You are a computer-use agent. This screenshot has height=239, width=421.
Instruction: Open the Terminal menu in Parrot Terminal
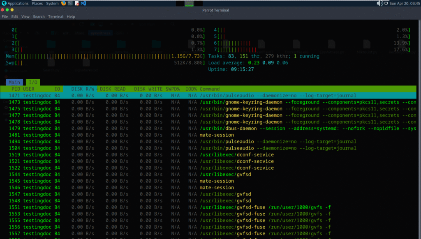[x=56, y=16]
